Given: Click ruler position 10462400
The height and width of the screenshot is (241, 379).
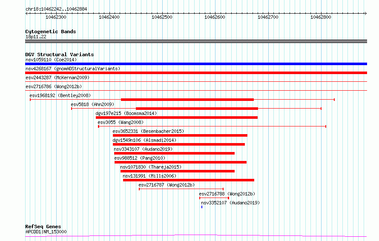Looking at the screenshot, I should (x=109, y=17).
